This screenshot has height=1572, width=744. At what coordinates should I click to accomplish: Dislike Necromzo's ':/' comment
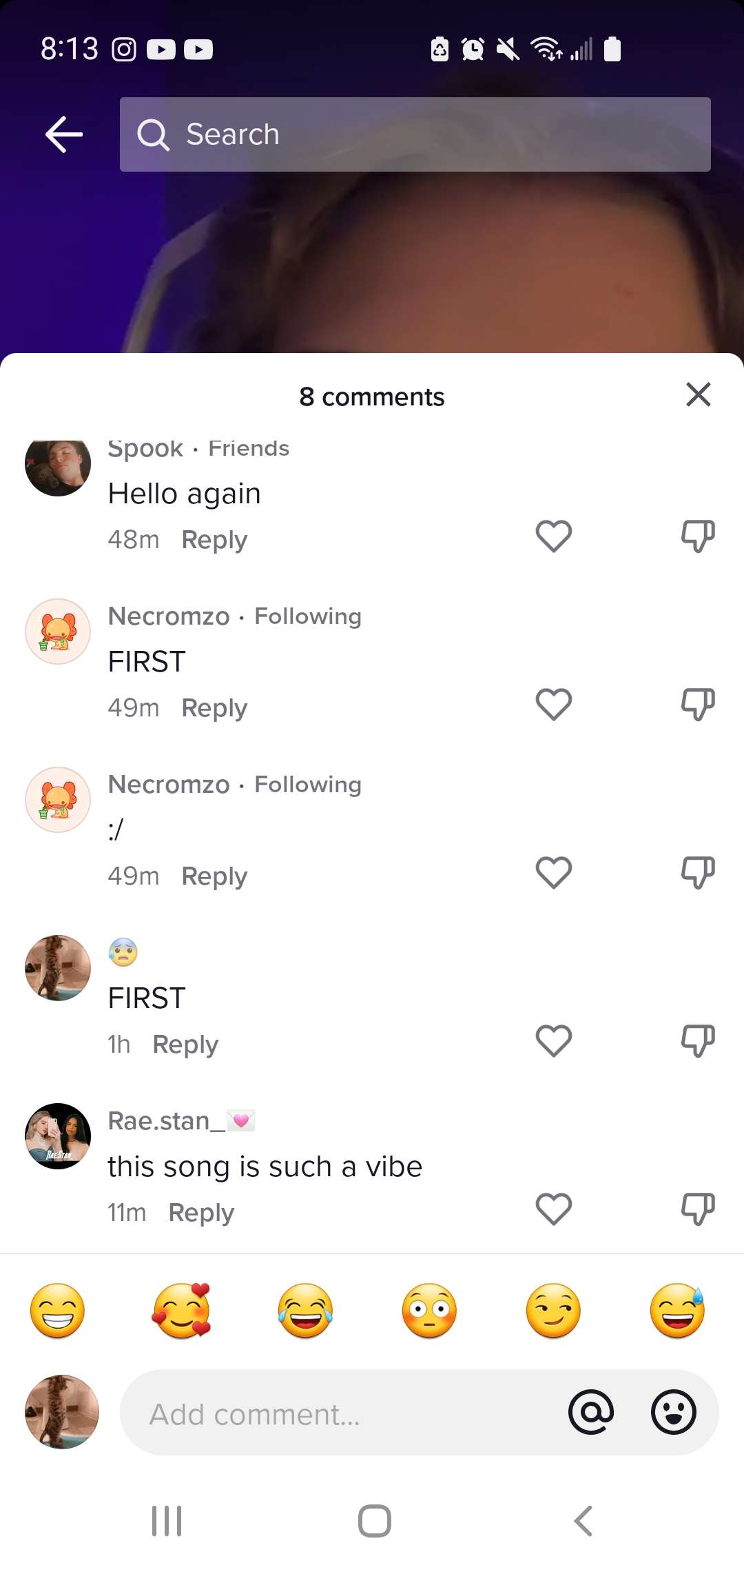click(x=698, y=872)
